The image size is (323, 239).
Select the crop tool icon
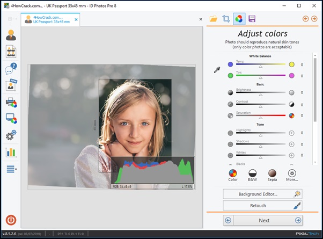[x=226, y=19]
